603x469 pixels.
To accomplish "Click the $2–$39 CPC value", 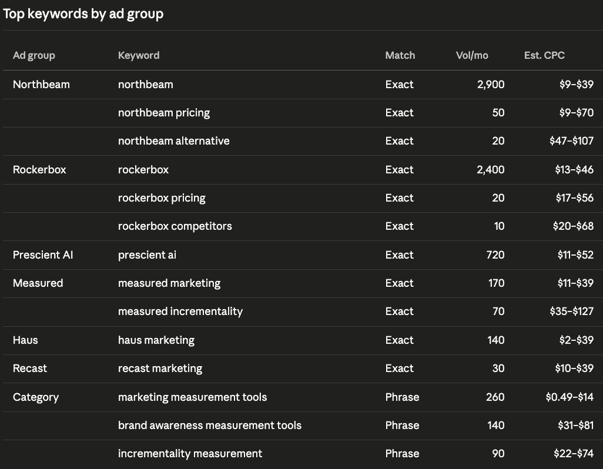I will (577, 340).
